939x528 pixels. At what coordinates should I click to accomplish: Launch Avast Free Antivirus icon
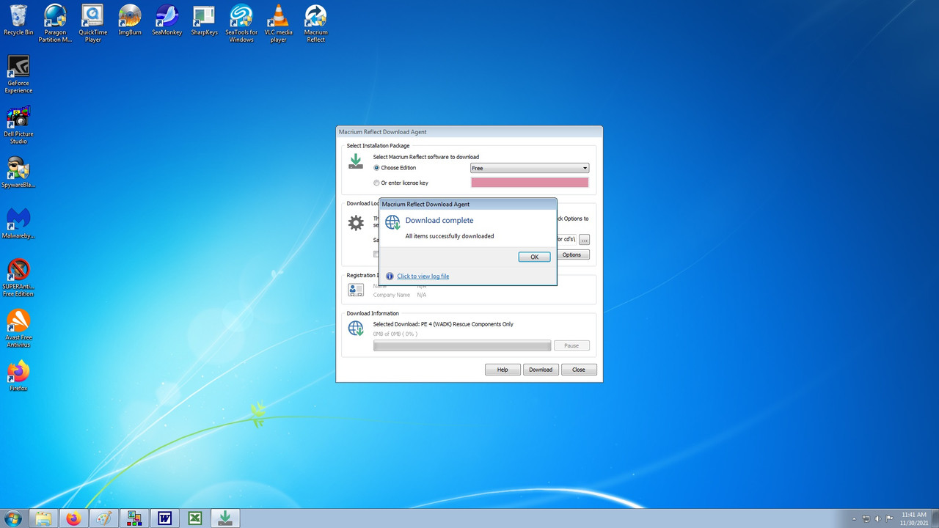click(18, 328)
